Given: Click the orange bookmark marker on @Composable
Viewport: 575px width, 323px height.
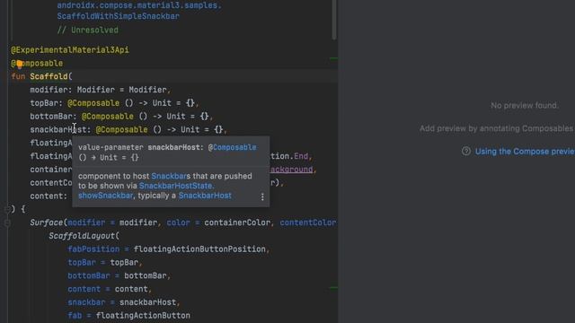Looking at the screenshot, I should 20,64.
